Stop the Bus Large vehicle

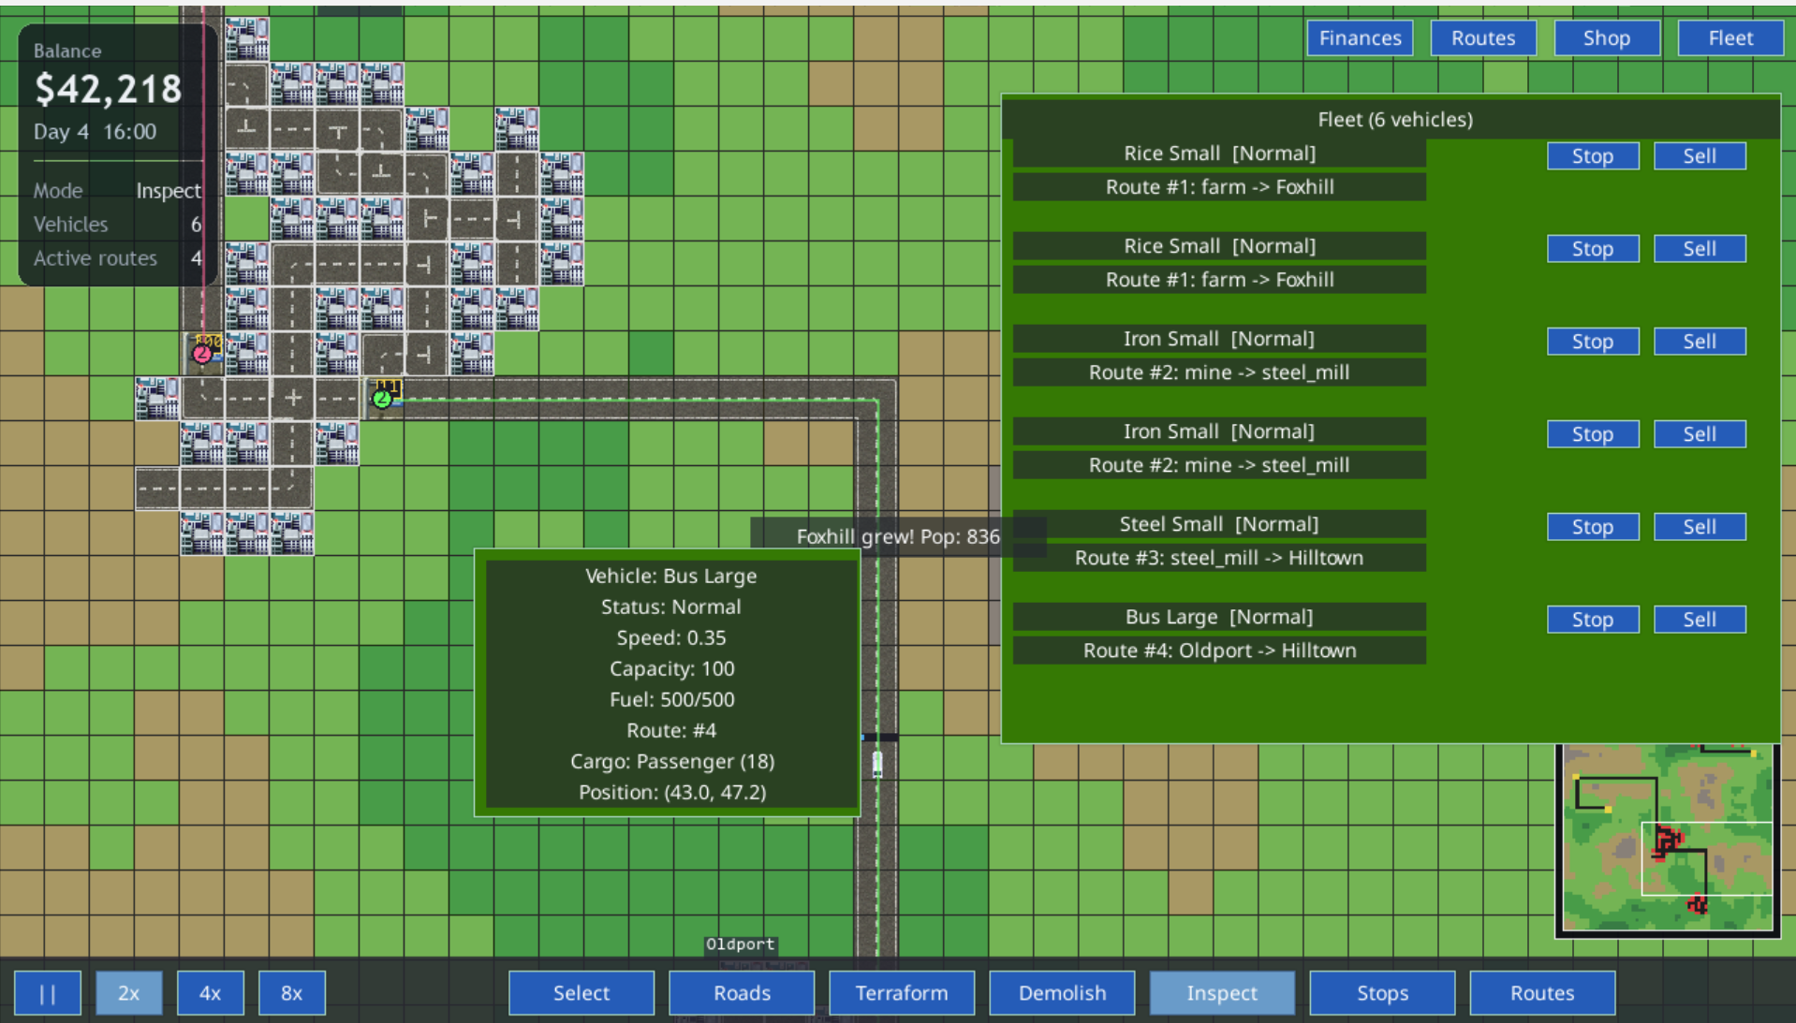(x=1593, y=620)
